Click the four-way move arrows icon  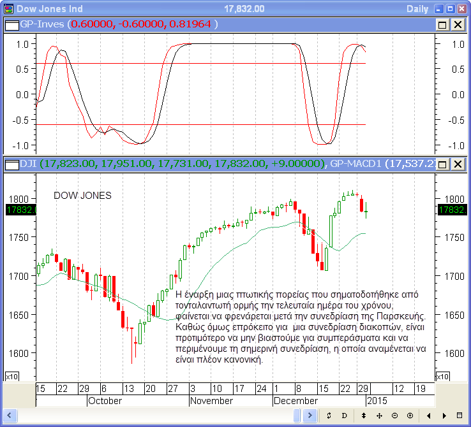point(379,416)
